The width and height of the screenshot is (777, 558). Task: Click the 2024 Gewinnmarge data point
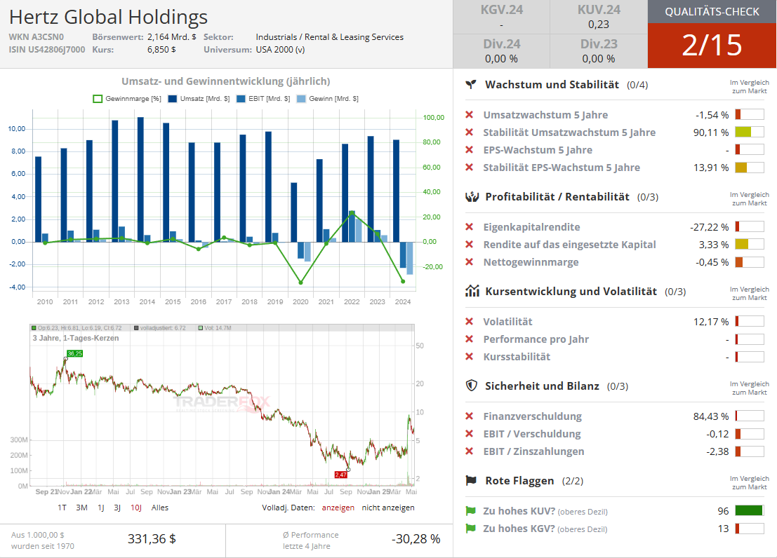pos(403,281)
